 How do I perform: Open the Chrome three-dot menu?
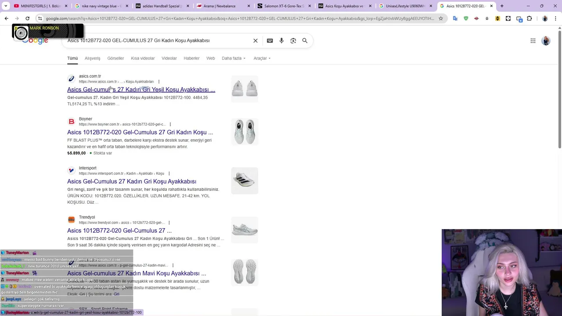[555, 18]
